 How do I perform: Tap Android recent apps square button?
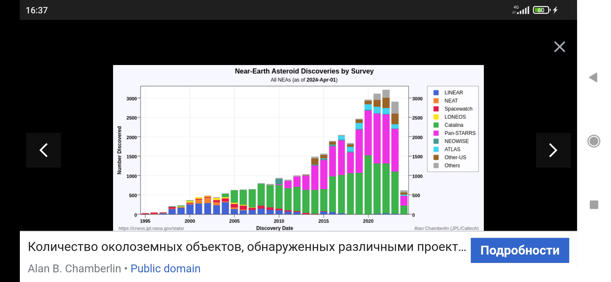point(594,205)
